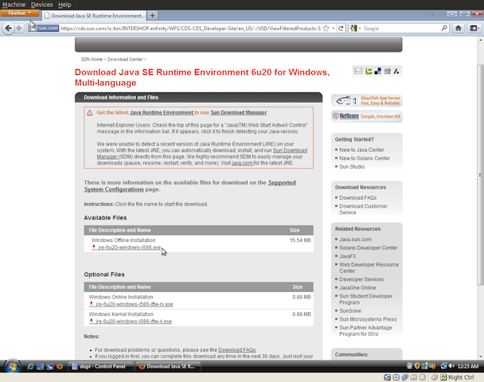Open the VirtualBox Devices menu
The image size is (484, 382).
coord(41,5)
